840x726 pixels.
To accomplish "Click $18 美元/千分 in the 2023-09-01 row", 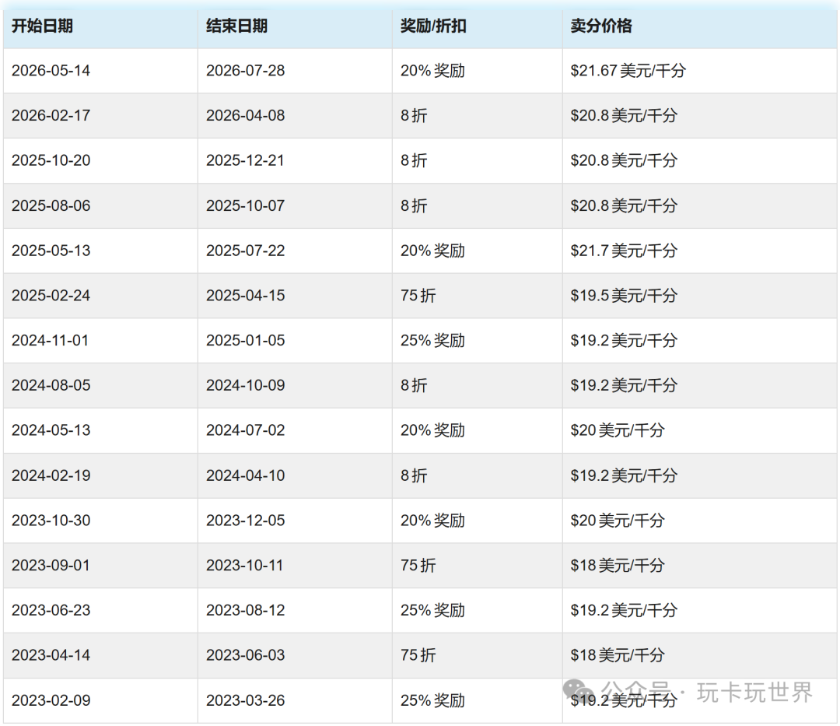I will coord(617,566).
